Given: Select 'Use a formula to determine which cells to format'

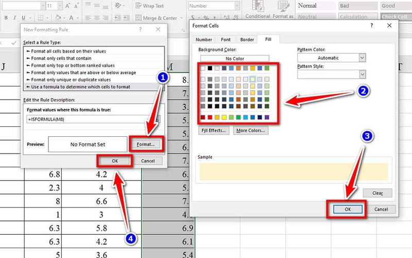Looking at the screenshot, I should pyautogui.click(x=94, y=87).
